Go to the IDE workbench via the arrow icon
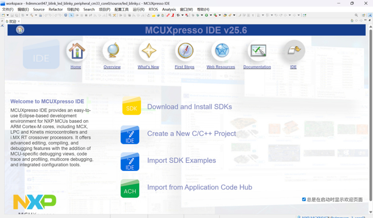Viewport: 373px width, 218px height. (294, 51)
